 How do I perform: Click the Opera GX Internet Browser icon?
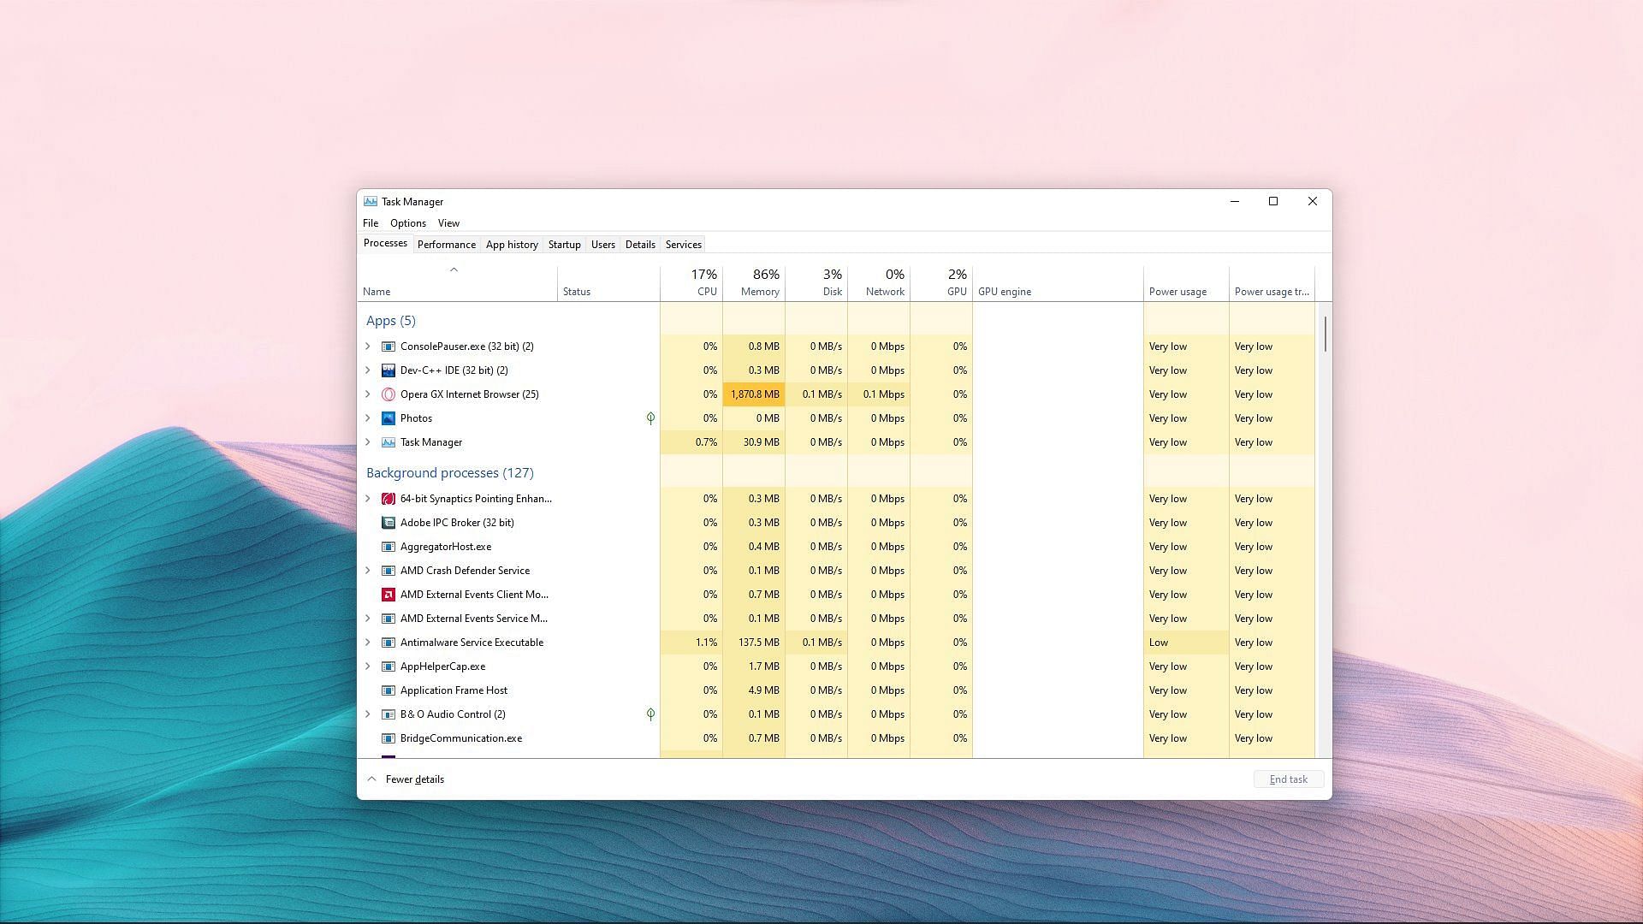389,394
